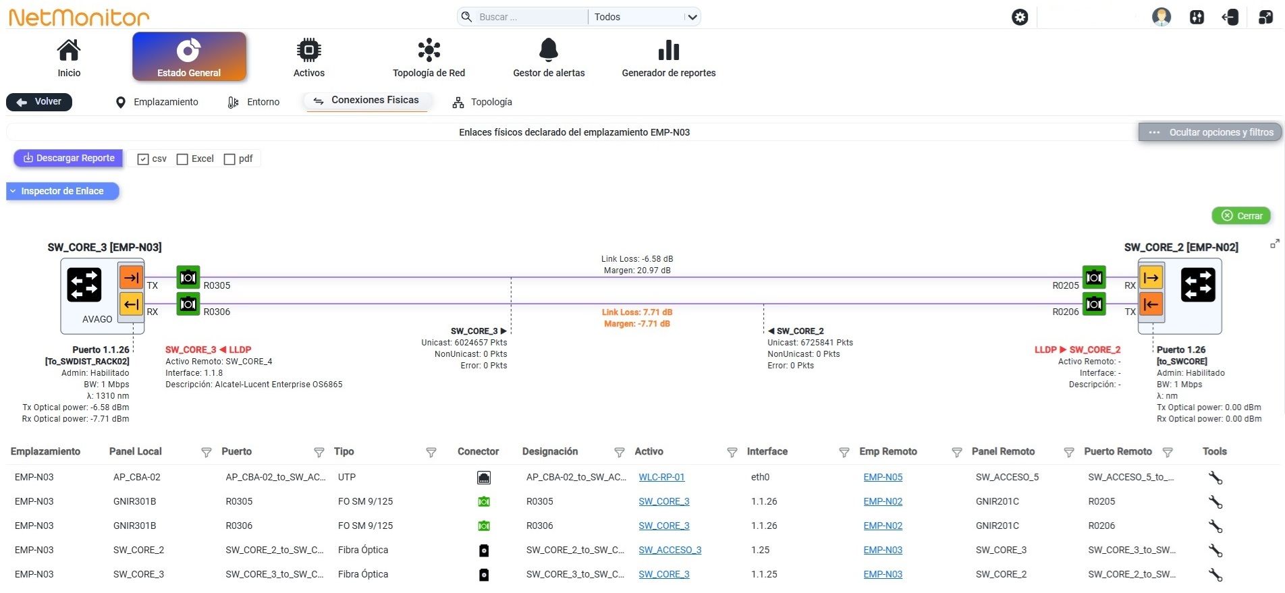Click SW_CORE_3 orange TX port icon
This screenshot has height=593, width=1285.
coord(131,277)
